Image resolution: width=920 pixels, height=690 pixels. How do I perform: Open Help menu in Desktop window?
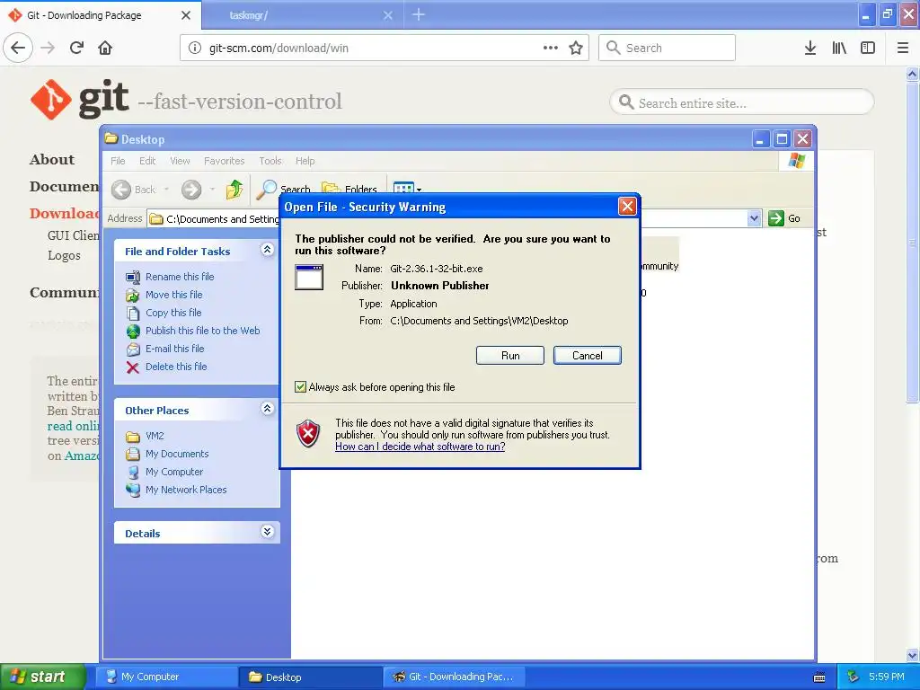[305, 161]
